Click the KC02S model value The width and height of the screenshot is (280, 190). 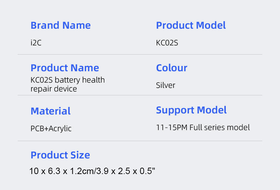[x=167, y=43]
